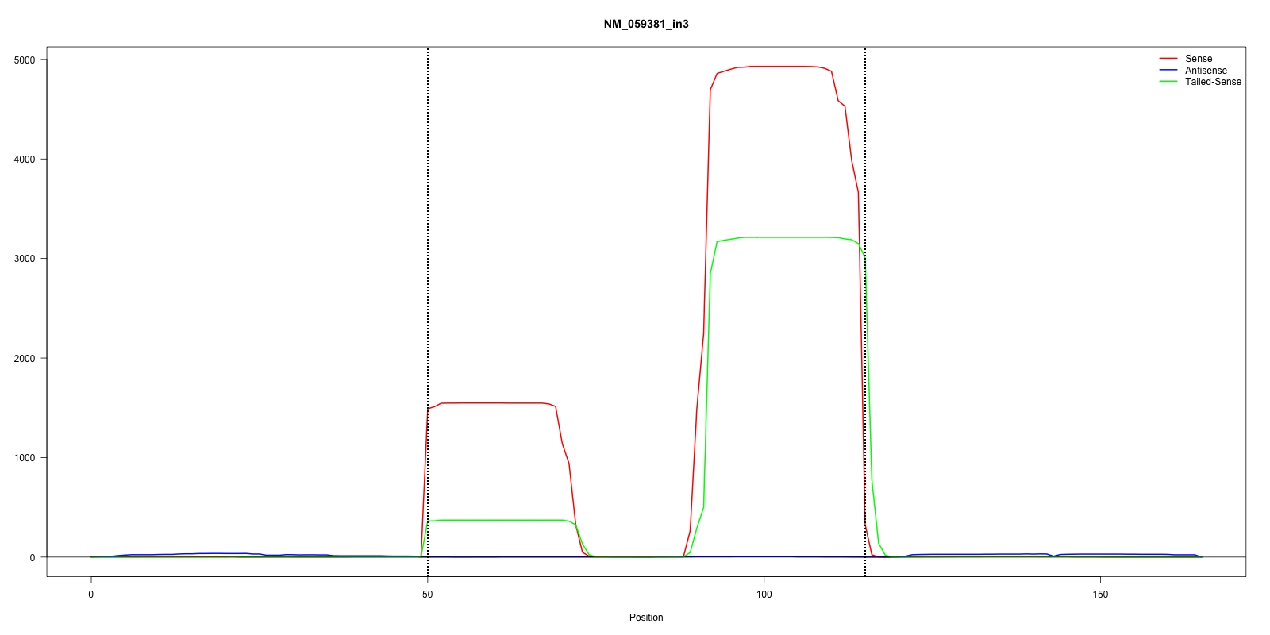Viewport: 1270px width, 635px height.
Task: Click the 3000 y-axis tick label
Action: pos(25,259)
